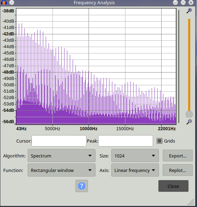Minimize the Frequency Analysis window

[175, 2]
